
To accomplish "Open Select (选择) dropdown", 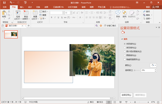I will click(x=147, y=19).
